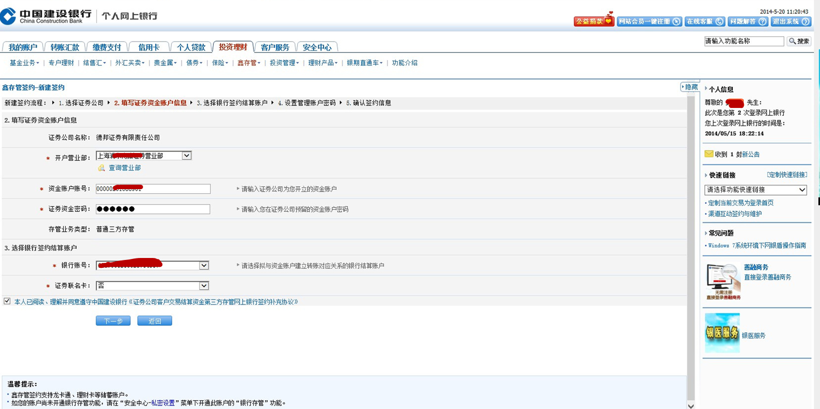820x409 pixels.
Task: Open 专户理财 submenu item
Action: pos(61,63)
